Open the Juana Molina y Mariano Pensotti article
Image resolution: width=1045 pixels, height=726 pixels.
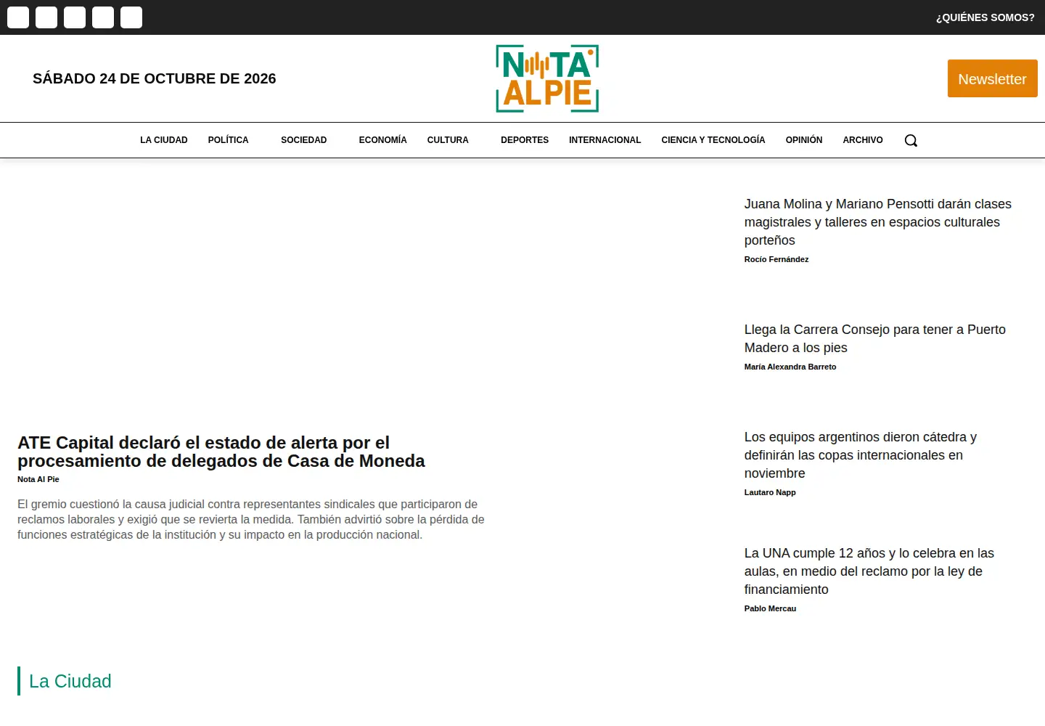(x=878, y=222)
